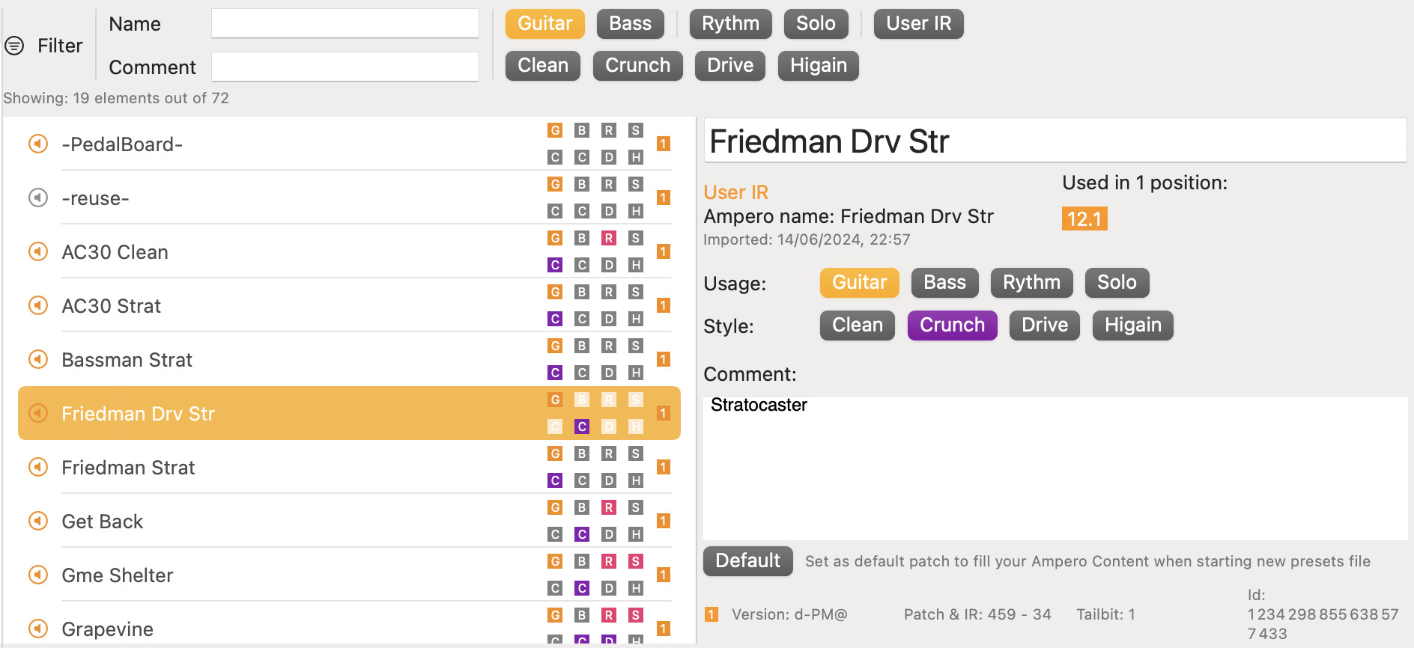
Task: Click the speaker icon for AC30 Clean
Action: [x=38, y=251]
